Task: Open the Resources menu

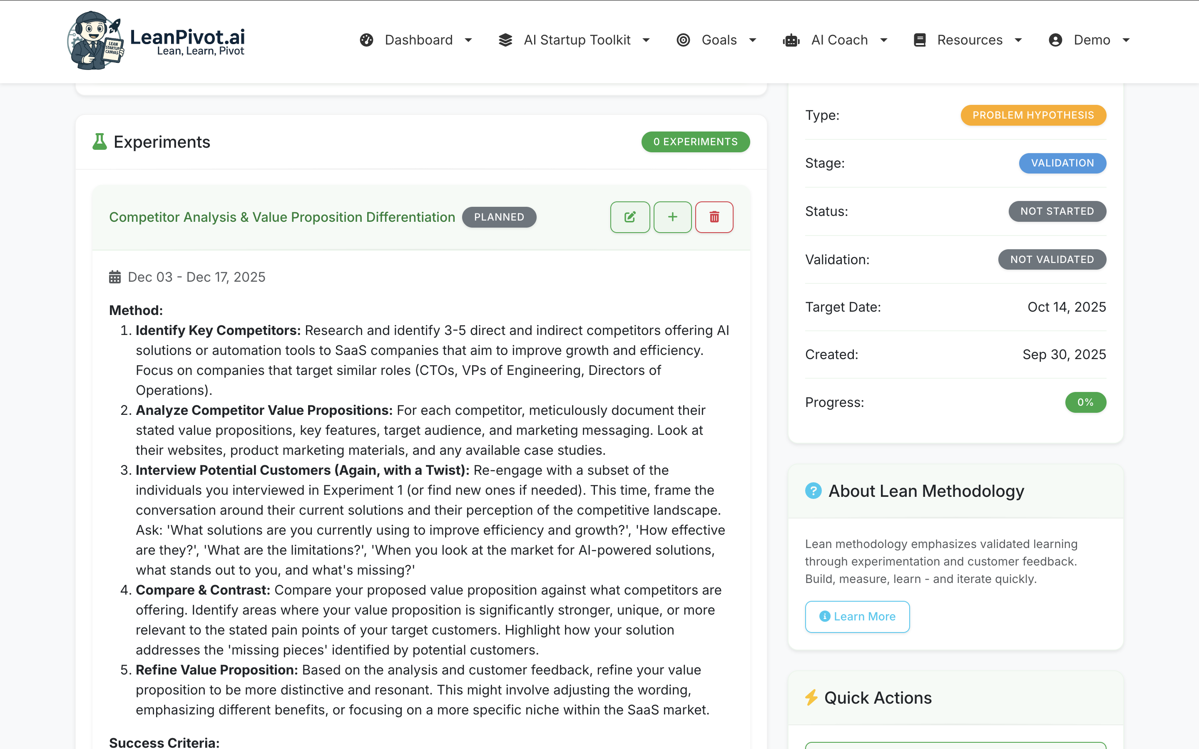Action: (x=969, y=40)
